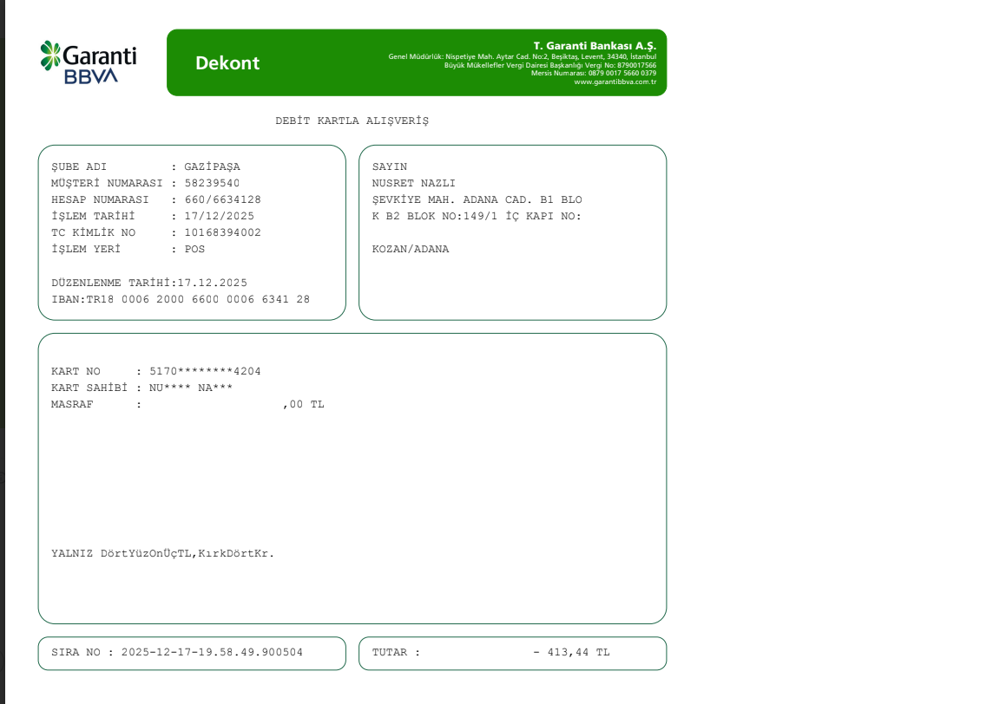Image resolution: width=1000 pixels, height=704 pixels.
Task: Select the IBAN TR18 0006 2000 line
Action: tap(181, 299)
